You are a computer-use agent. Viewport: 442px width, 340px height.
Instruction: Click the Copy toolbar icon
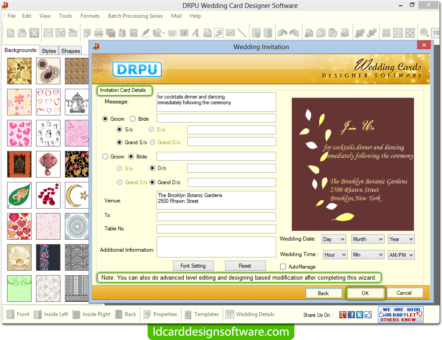pos(321,33)
